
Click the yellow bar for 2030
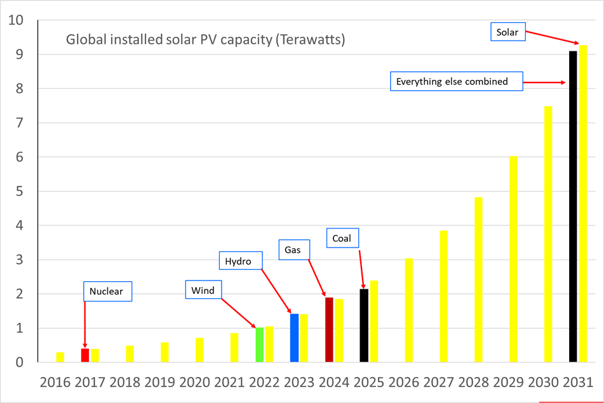[548, 234]
